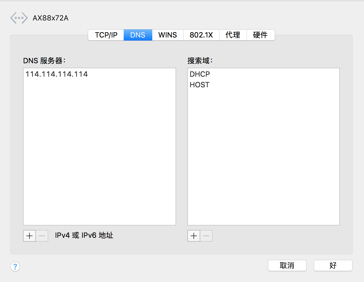This screenshot has width=364, height=282.
Task: Remove DNS server with minus button
Action: (x=42, y=236)
